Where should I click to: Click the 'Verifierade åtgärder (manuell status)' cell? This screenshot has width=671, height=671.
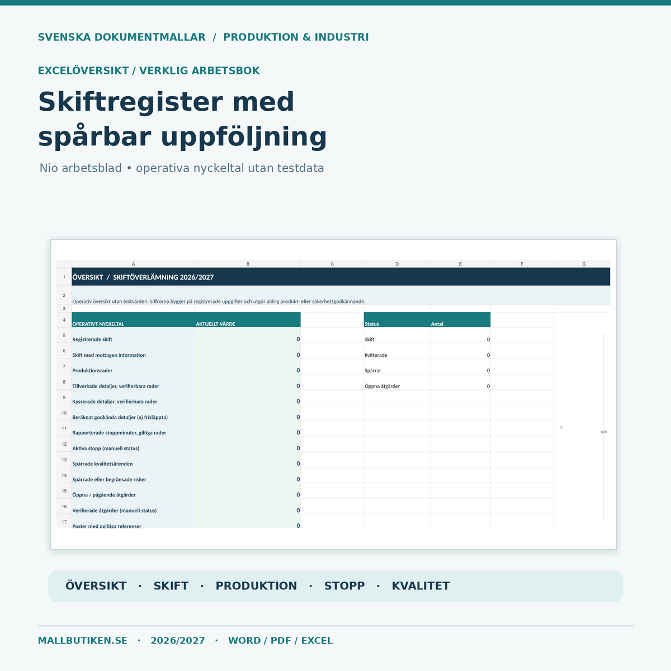coord(134,507)
